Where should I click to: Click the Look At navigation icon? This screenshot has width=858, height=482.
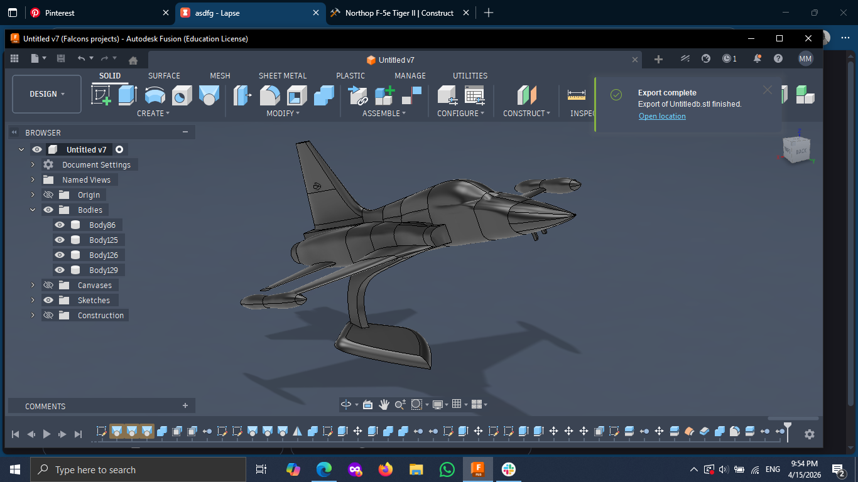[367, 405]
